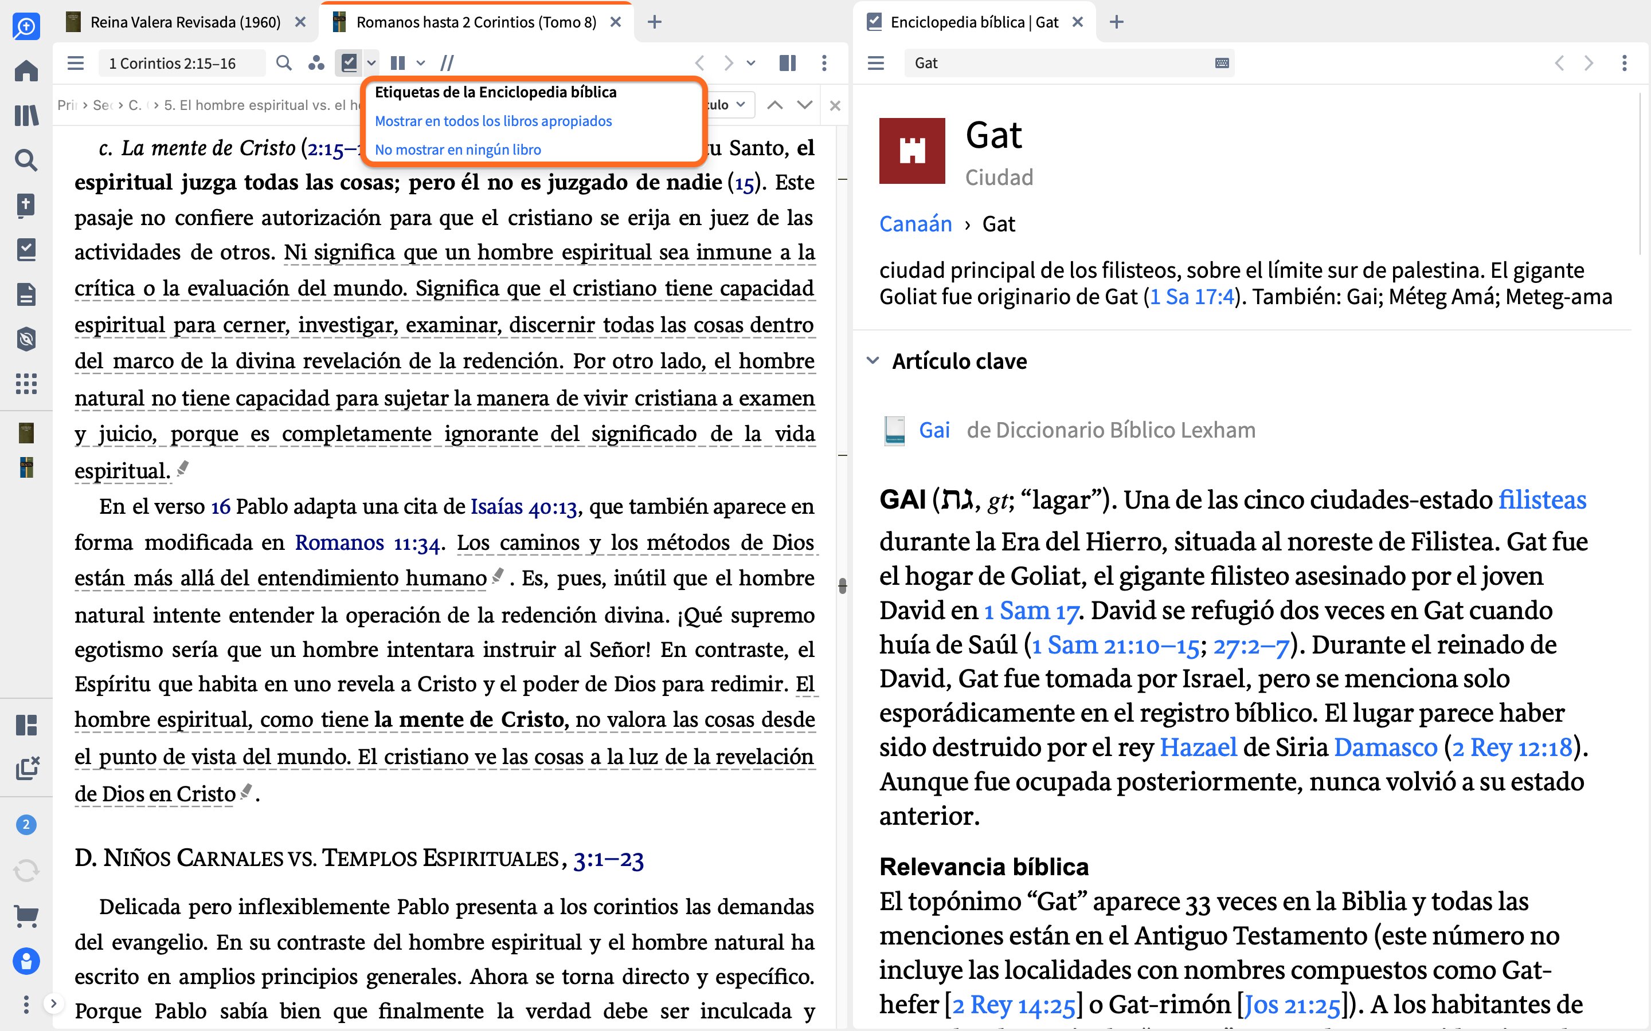Image resolution: width=1651 pixels, height=1031 pixels.
Task: Open the 1 Sa 17:4 reference link
Action: point(1192,297)
